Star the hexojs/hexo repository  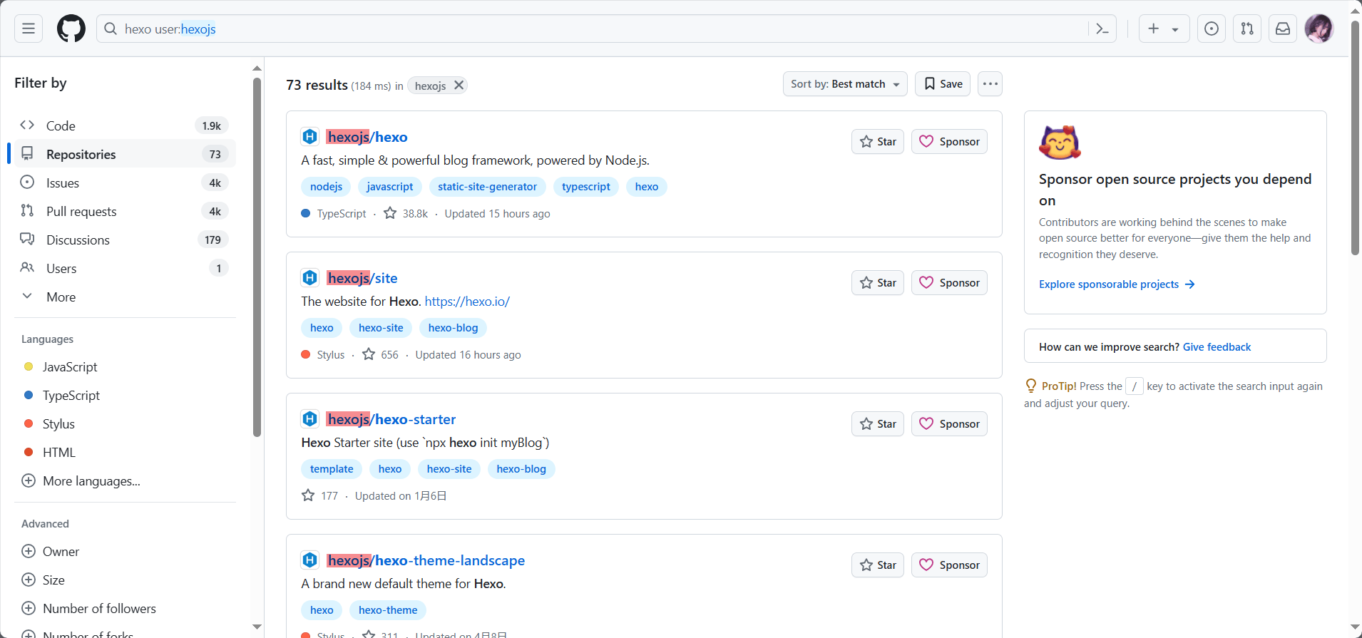coord(877,142)
